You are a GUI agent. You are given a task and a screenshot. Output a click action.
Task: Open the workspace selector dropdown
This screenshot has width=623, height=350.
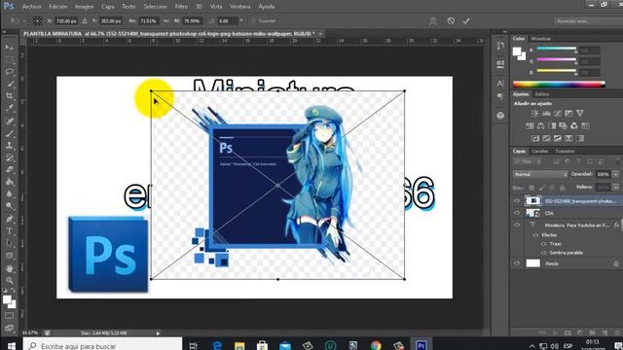coord(588,20)
